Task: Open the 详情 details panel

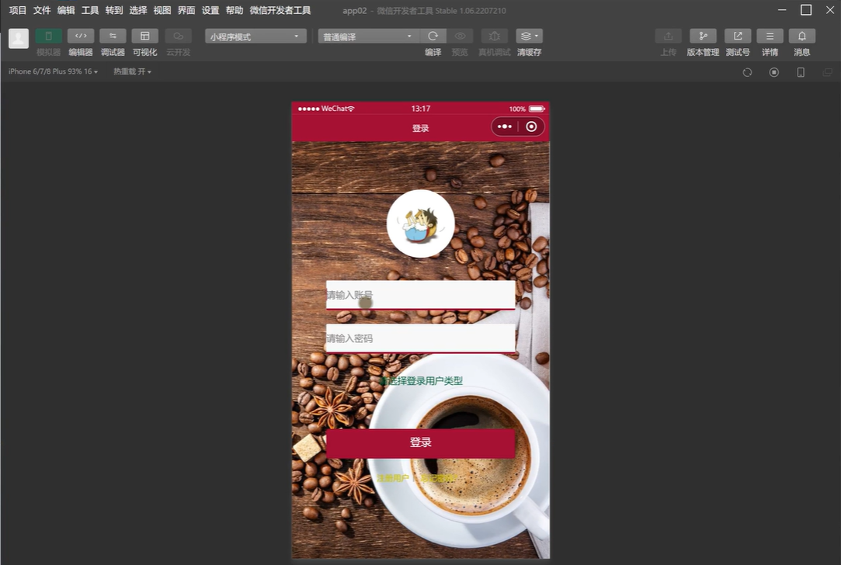Action: (770, 36)
